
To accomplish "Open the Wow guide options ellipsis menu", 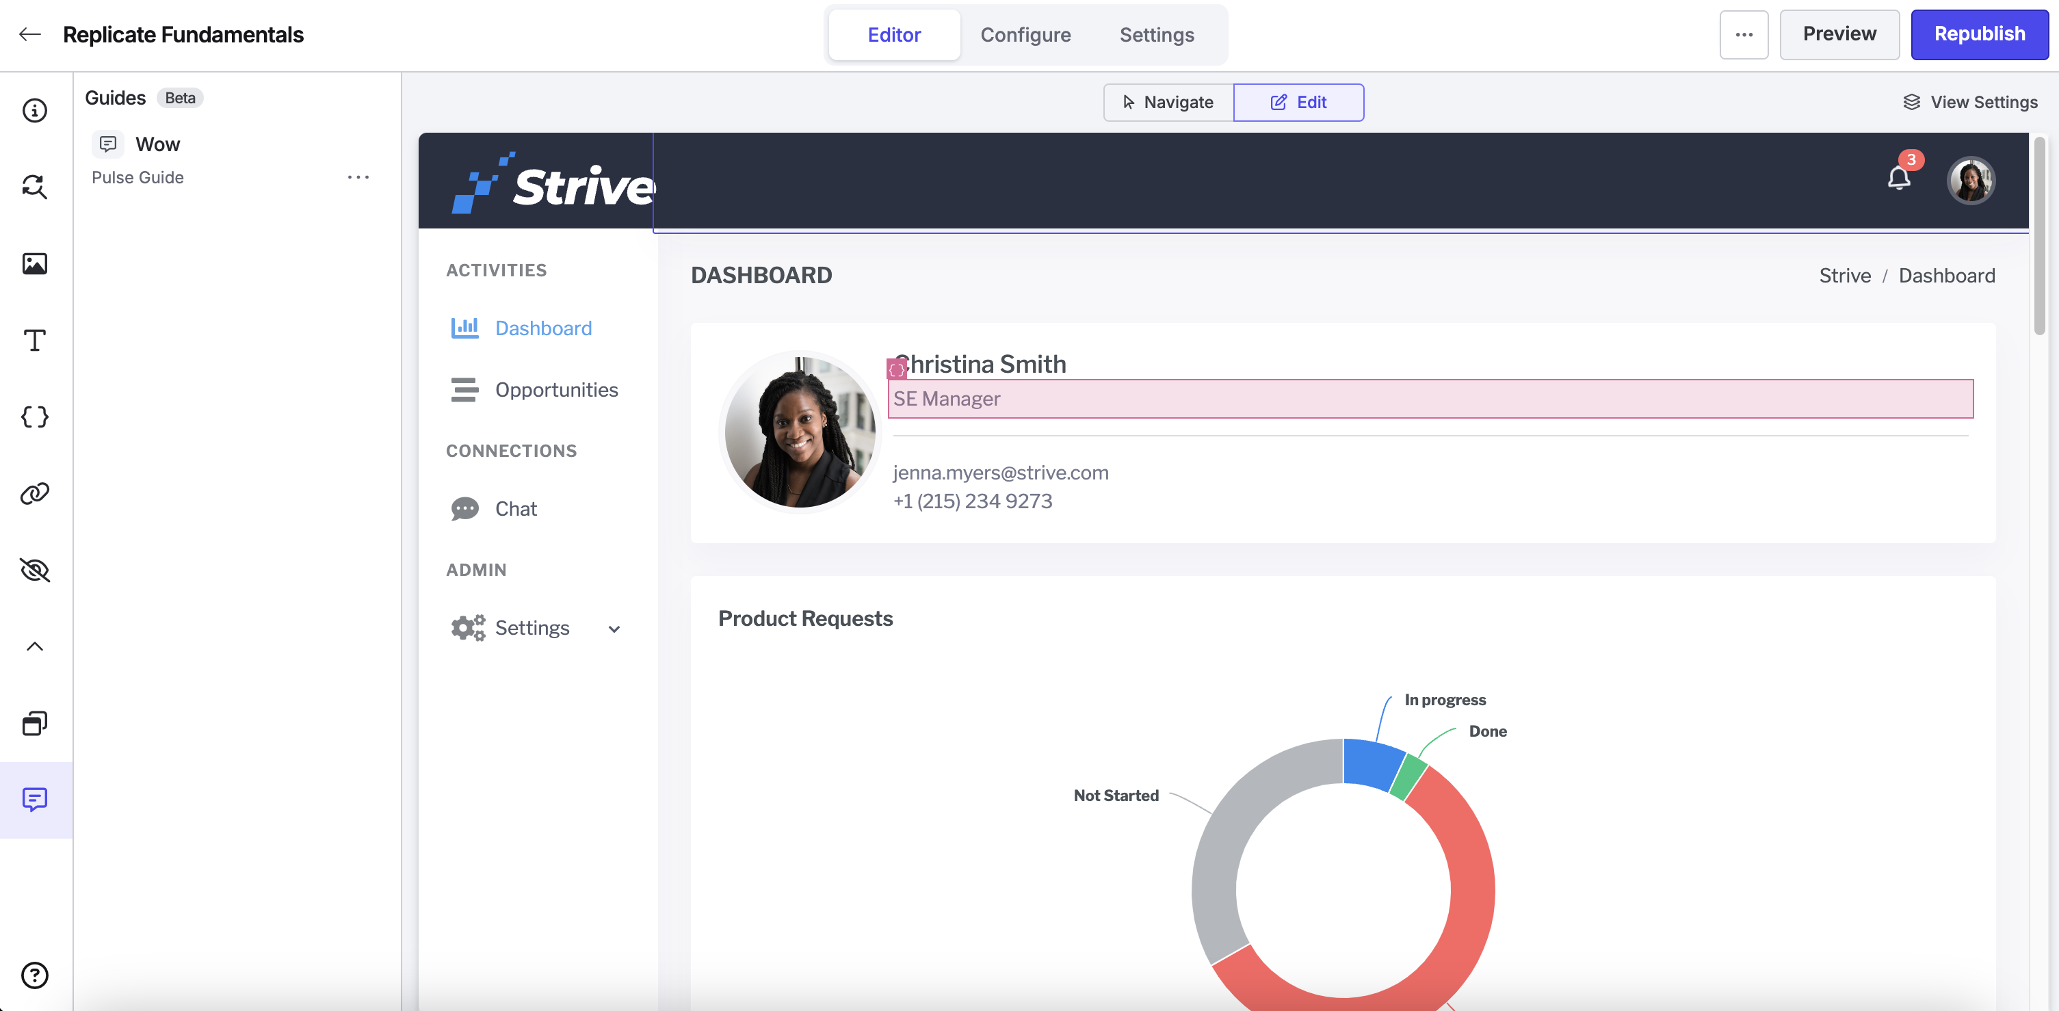I will [358, 177].
